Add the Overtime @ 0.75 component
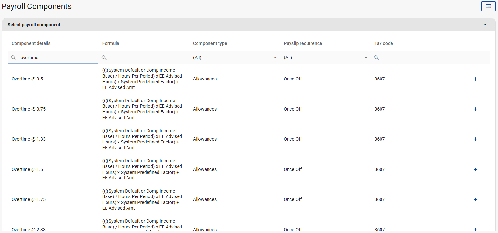Viewport: 498px width, 233px height. [475, 109]
